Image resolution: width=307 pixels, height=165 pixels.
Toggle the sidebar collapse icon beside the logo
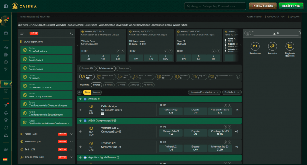click(6, 6)
